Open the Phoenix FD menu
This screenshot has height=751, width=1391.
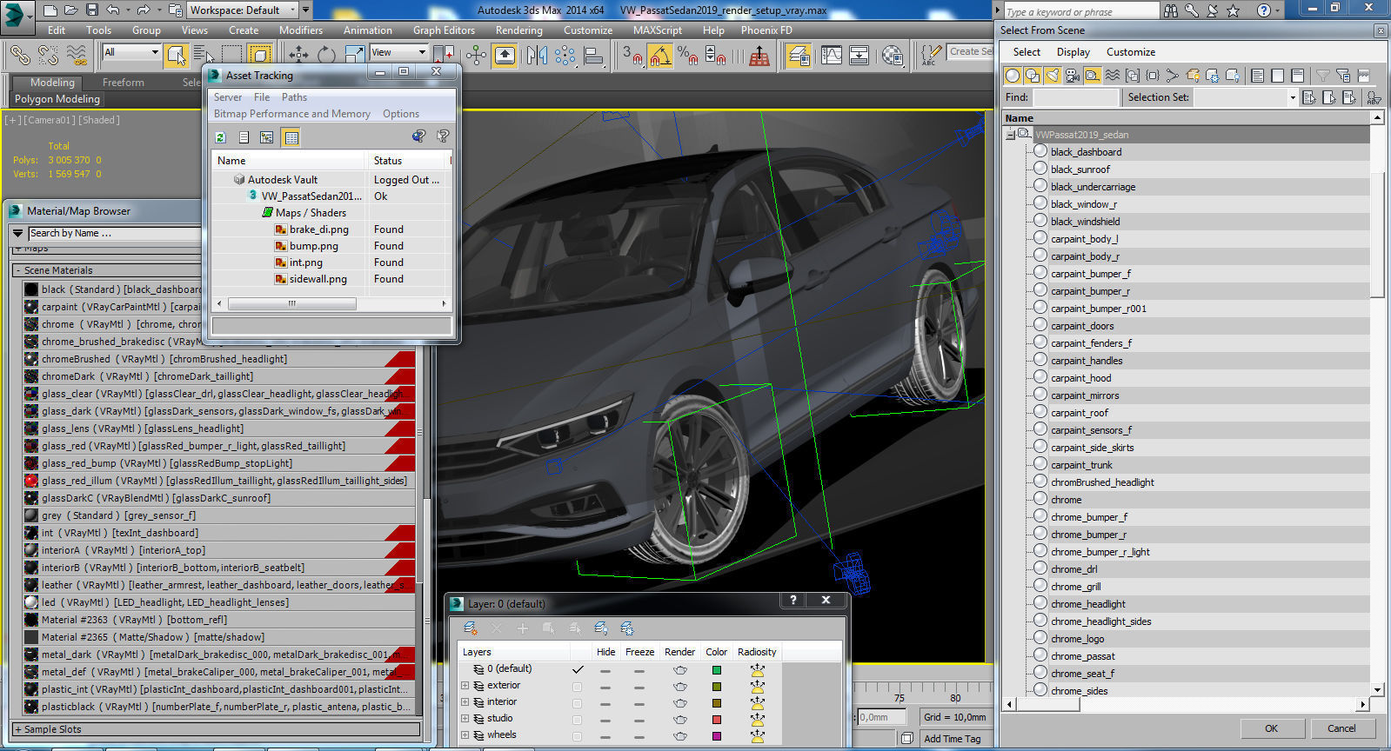[766, 30]
